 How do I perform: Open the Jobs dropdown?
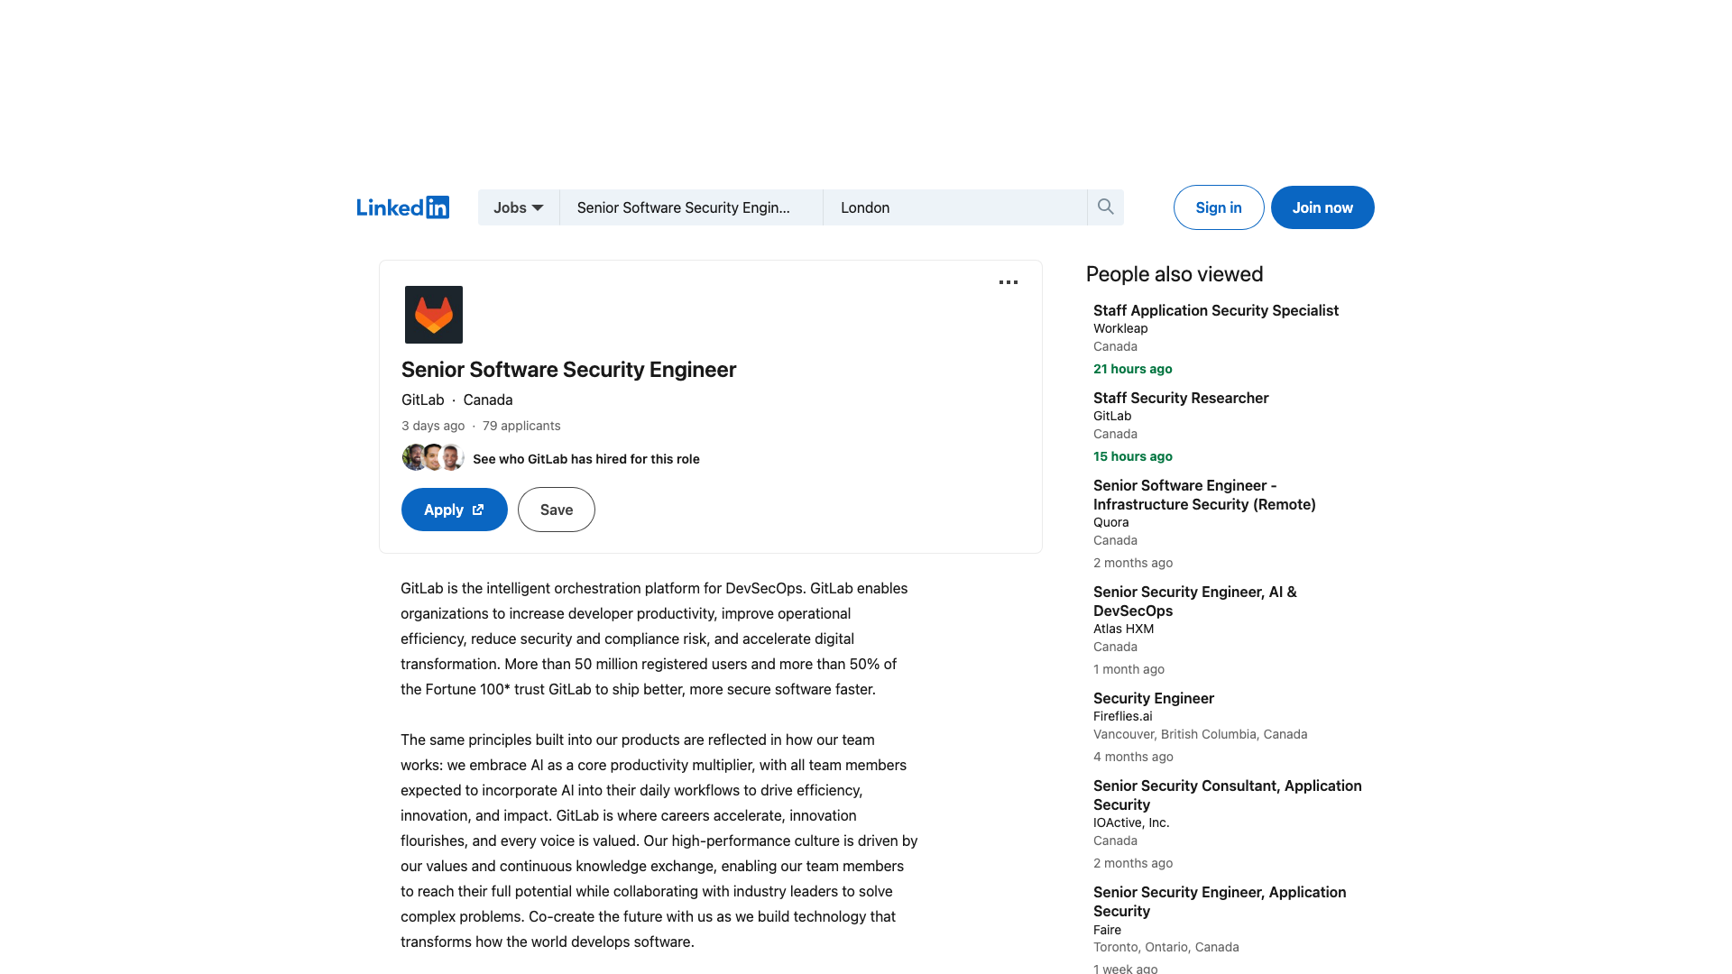pyautogui.click(x=519, y=207)
